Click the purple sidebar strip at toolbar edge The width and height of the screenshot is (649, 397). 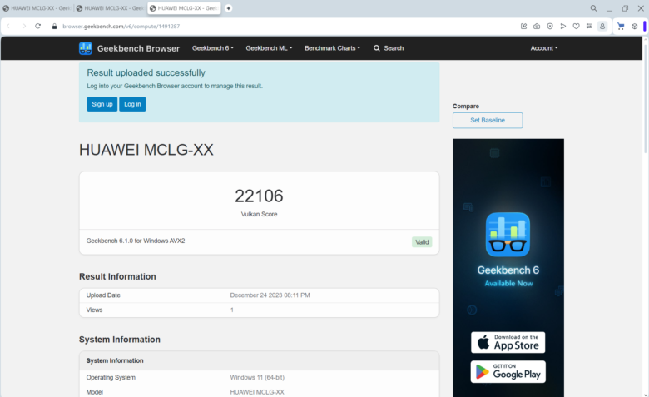click(645, 26)
